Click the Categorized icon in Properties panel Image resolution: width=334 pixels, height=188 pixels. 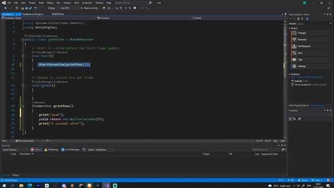click(290, 119)
